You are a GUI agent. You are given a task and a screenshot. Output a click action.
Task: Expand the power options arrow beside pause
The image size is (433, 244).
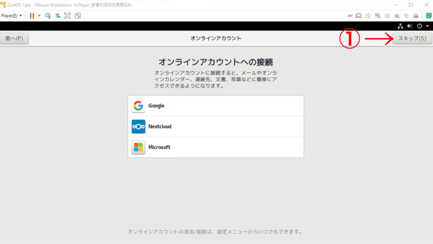point(39,16)
